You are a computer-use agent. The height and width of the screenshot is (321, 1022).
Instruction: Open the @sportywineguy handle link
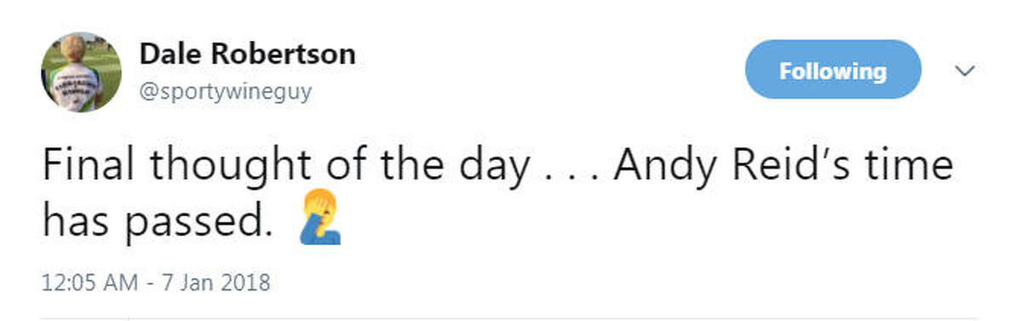pos(225,90)
